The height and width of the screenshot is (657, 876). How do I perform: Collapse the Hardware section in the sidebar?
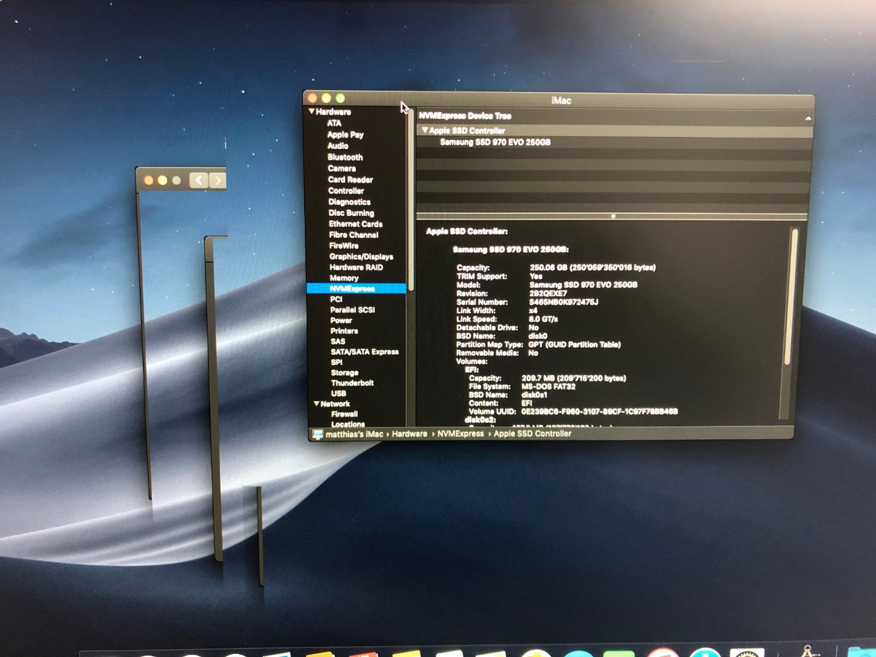(x=312, y=111)
